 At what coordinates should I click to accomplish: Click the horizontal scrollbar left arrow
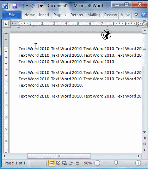pos(5,156)
